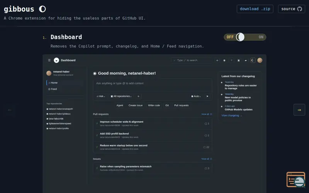Select Feed in the sidebar navigation
This screenshot has width=309, height=193.
[65, 89]
